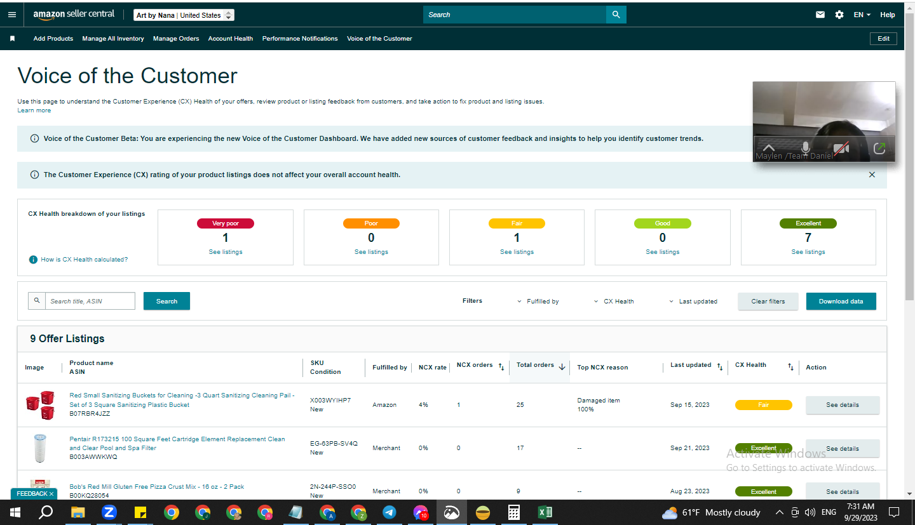Select Voice of the Customer in the nav bar
The image size is (915, 525).
point(379,39)
